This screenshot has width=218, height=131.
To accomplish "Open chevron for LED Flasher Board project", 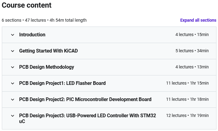I will click(13, 83).
